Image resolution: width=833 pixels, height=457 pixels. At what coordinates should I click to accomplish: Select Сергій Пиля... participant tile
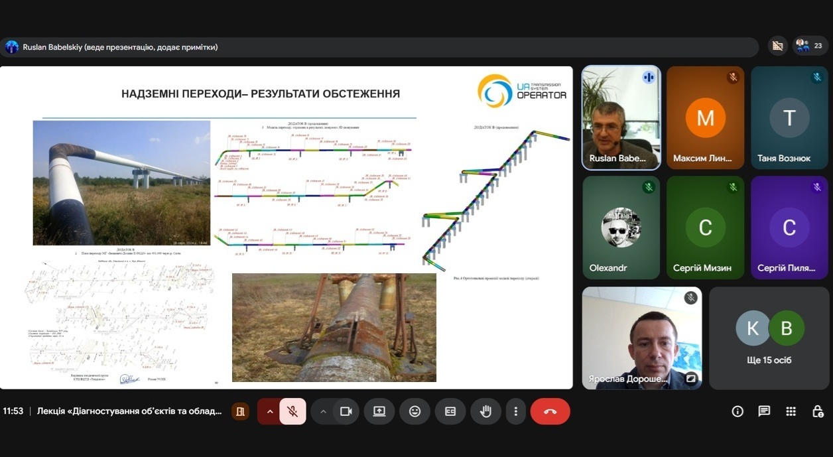tap(789, 228)
